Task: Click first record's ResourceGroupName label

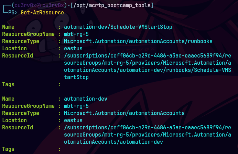Action: coord(28,34)
